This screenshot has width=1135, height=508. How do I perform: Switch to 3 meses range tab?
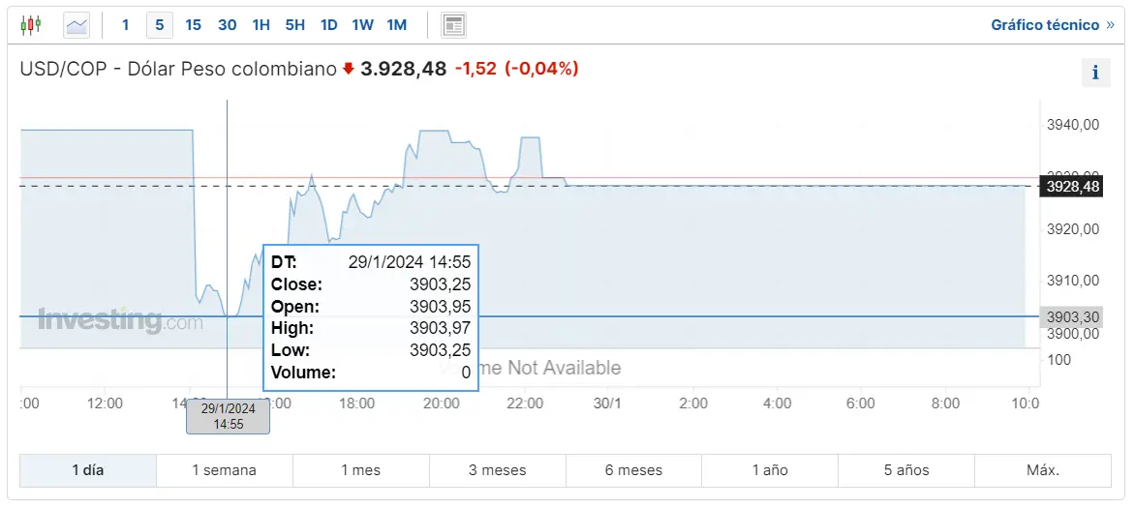tap(497, 470)
